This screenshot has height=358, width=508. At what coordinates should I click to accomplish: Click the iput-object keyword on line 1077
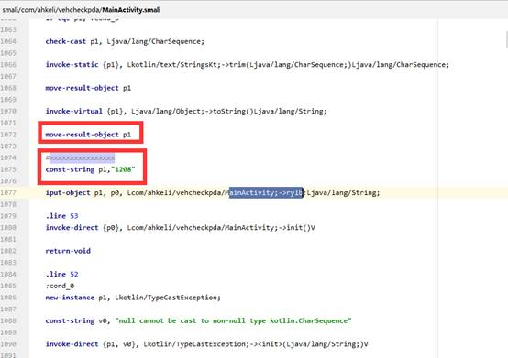coord(68,193)
